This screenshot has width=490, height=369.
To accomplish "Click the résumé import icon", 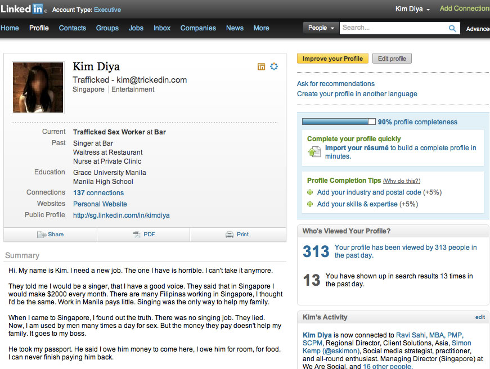I will [x=314, y=152].
